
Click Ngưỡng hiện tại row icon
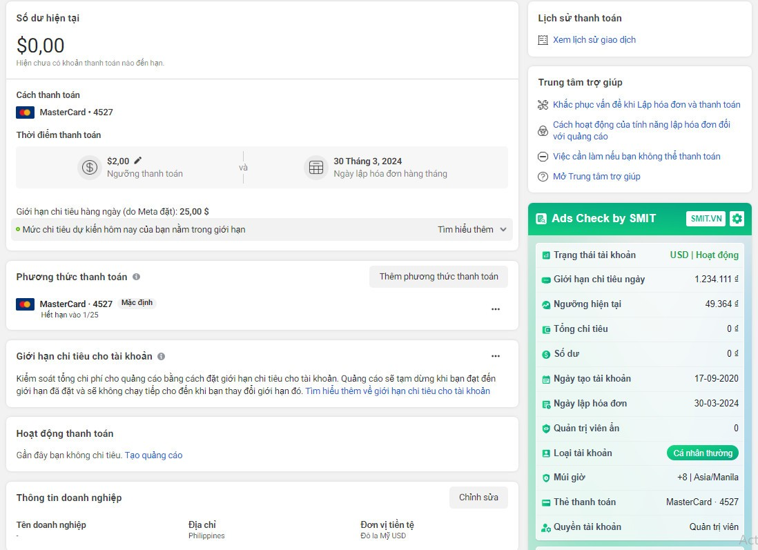pyautogui.click(x=546, y=305)
